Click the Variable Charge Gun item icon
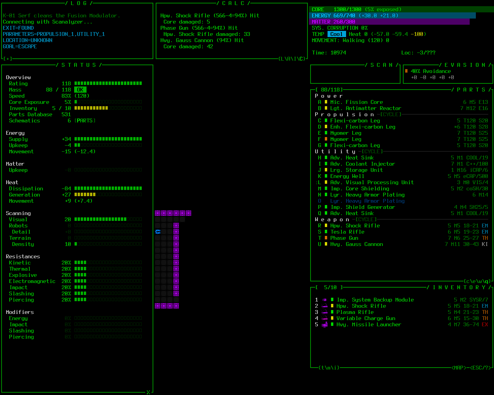This screenshot has width=494, height=395. (325, 318)
